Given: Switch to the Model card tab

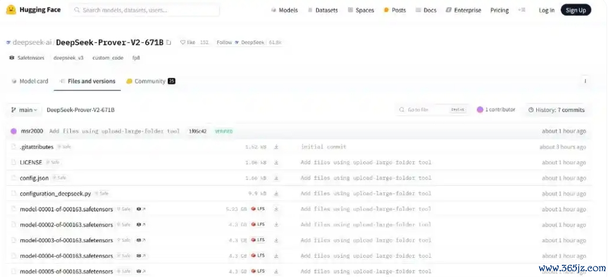Looking at the screenshot, I should pyautogui.click(x=30, y=81).
